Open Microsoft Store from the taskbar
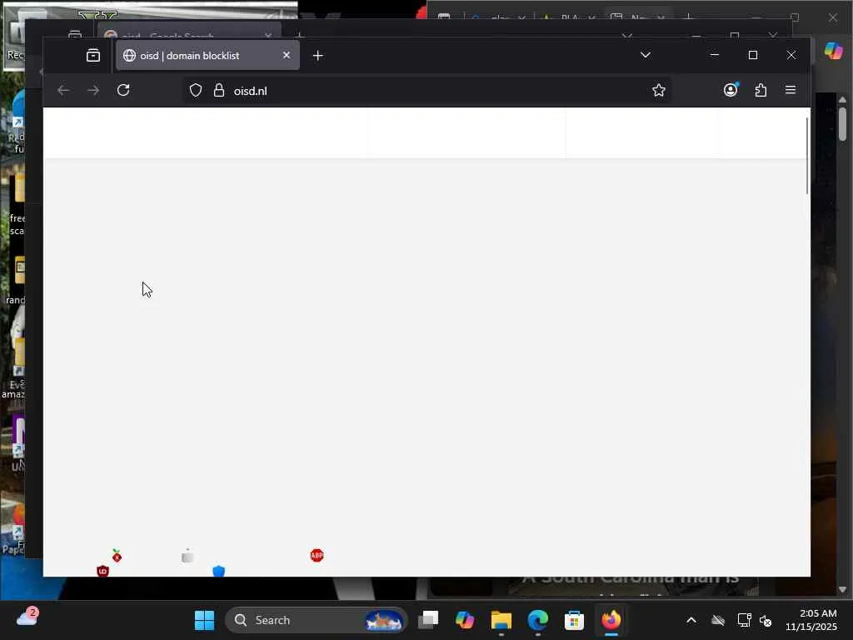 (x=574, y=620)
